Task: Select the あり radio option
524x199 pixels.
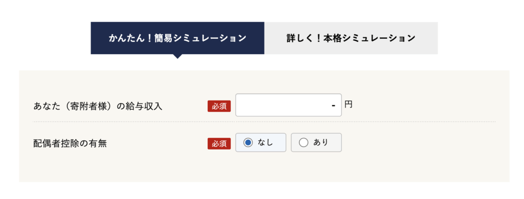Action: point(316,143)
